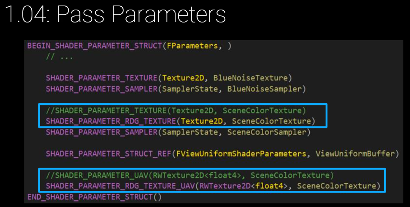Viewport: 410px width, 207px height.
Task: Click the SceneColorSampler parameter name
Action: tap(269, 132)
